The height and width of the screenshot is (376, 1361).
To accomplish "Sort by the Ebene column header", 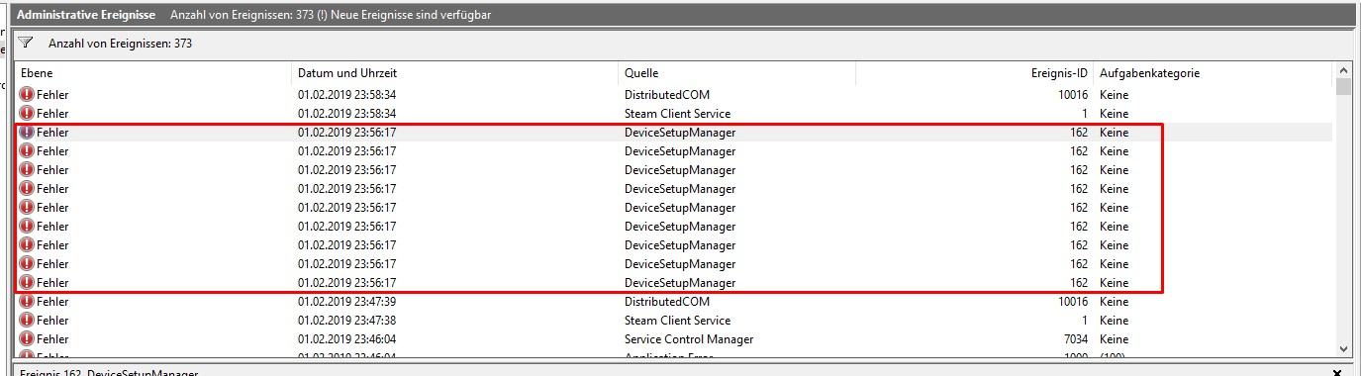I will 153,73.
